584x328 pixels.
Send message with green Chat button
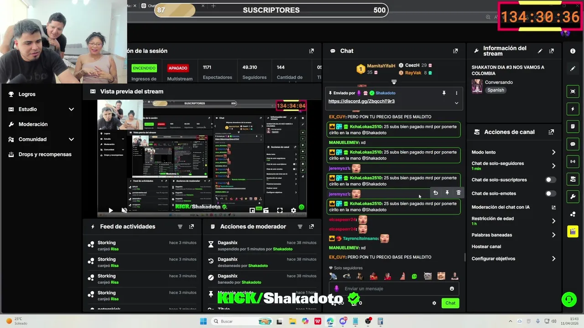coord(450,303)
